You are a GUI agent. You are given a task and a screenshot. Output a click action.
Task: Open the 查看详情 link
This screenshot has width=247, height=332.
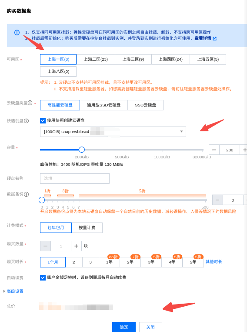(203, 38)
